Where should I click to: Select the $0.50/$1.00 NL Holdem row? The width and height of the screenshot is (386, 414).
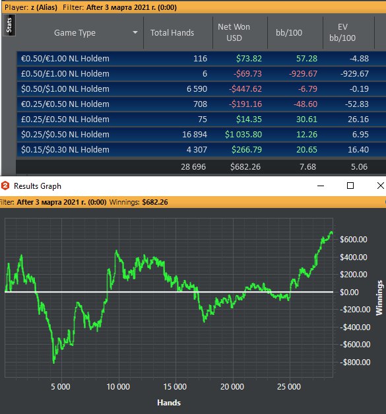pos(201,88)
